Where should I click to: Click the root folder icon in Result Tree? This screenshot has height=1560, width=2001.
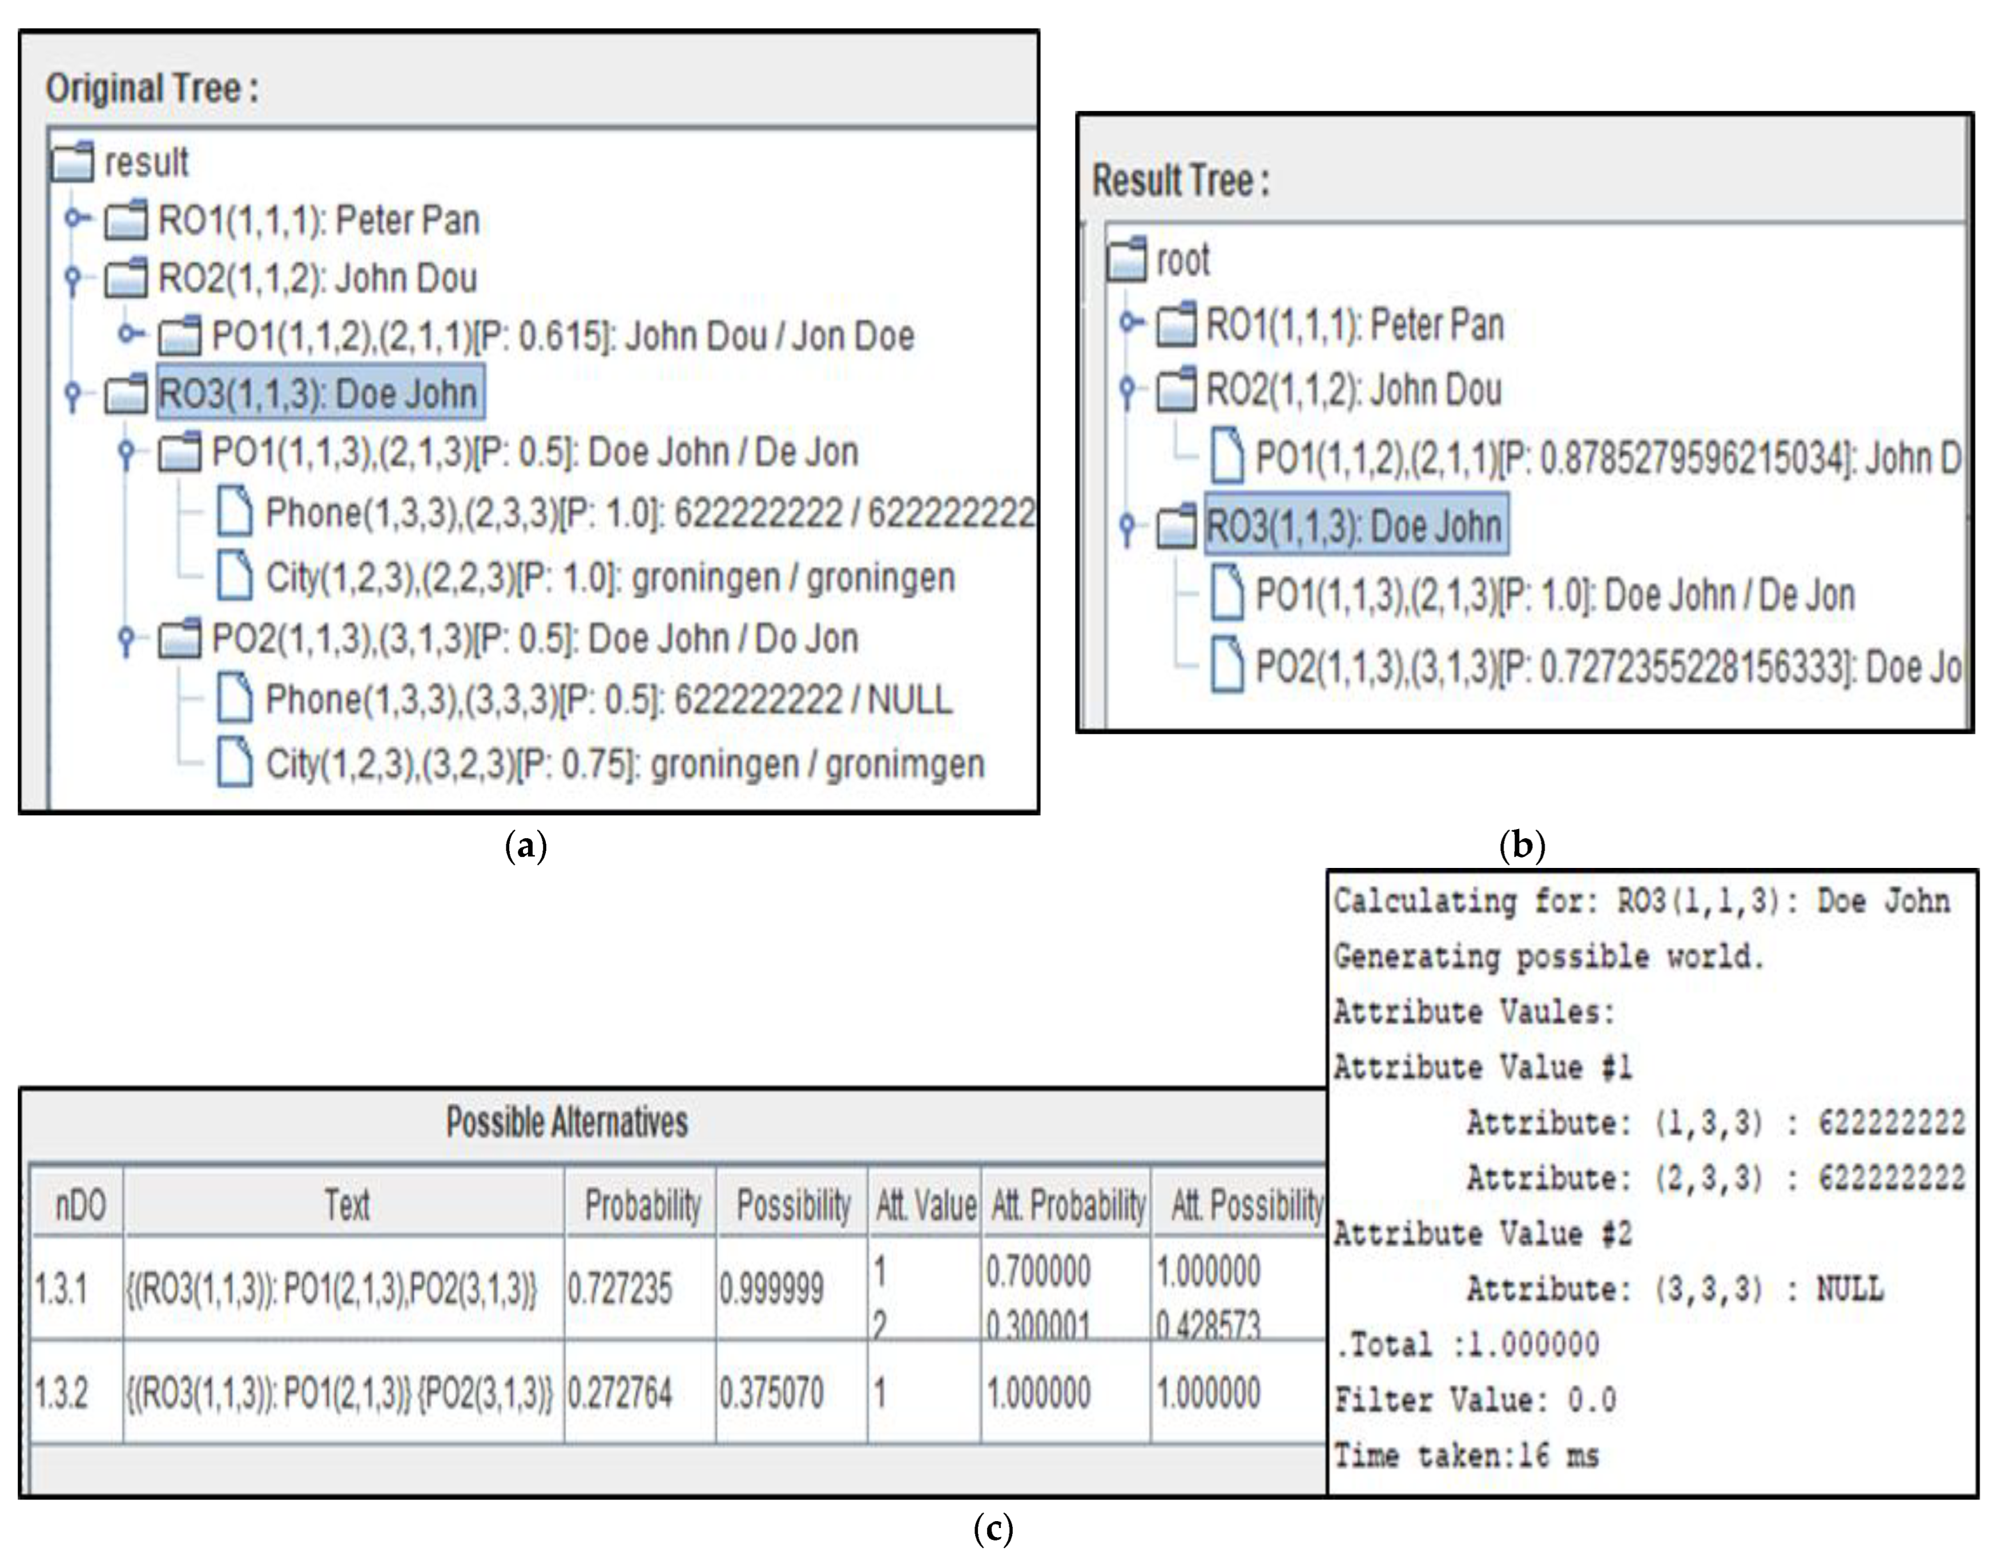[1128, 259]
